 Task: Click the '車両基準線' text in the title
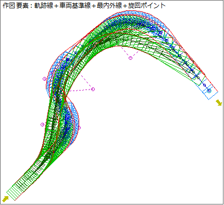pos(75,6)
